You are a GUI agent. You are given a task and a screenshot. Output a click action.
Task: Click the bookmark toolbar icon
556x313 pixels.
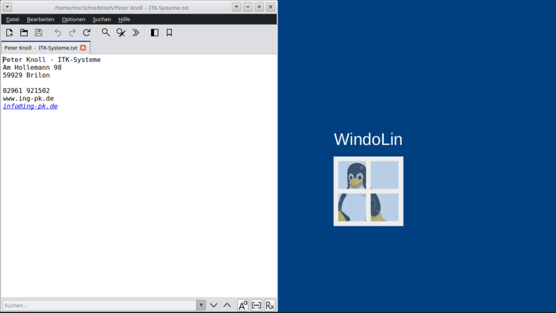(x=169, y=33)
